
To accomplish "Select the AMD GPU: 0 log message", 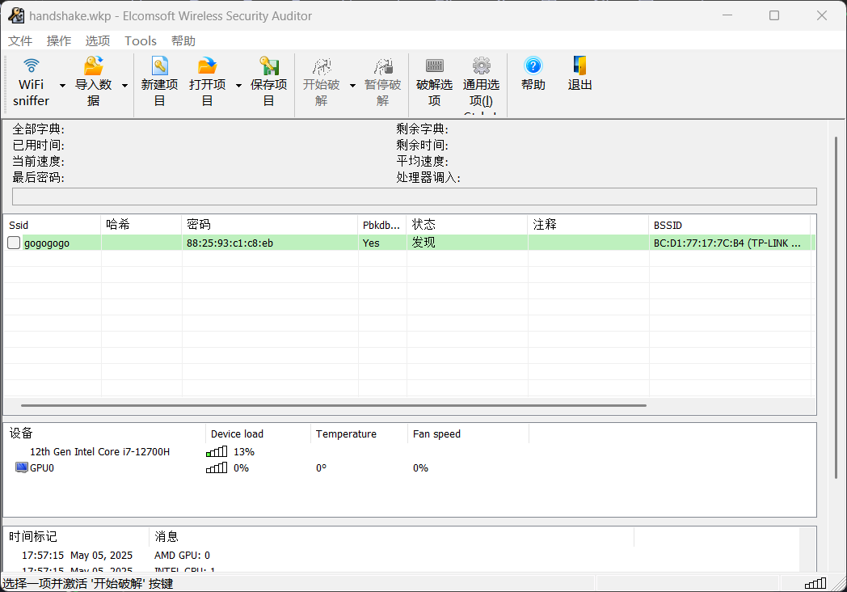I will coord(182,556).
